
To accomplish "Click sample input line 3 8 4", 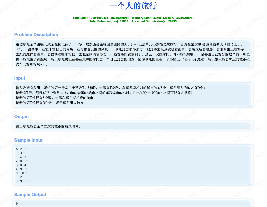I will (21, 165).
